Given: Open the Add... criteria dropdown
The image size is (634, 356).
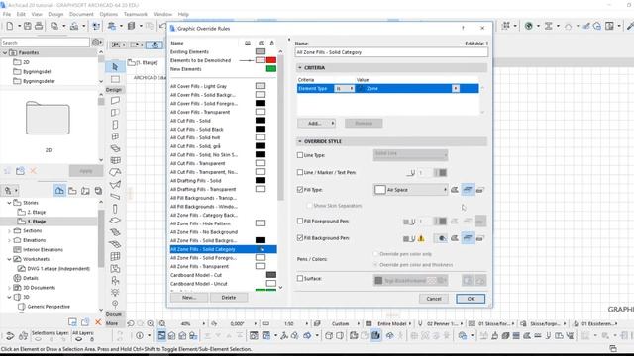Looking at the screenshot, I should pyautogui.click(x=317, y=123).
